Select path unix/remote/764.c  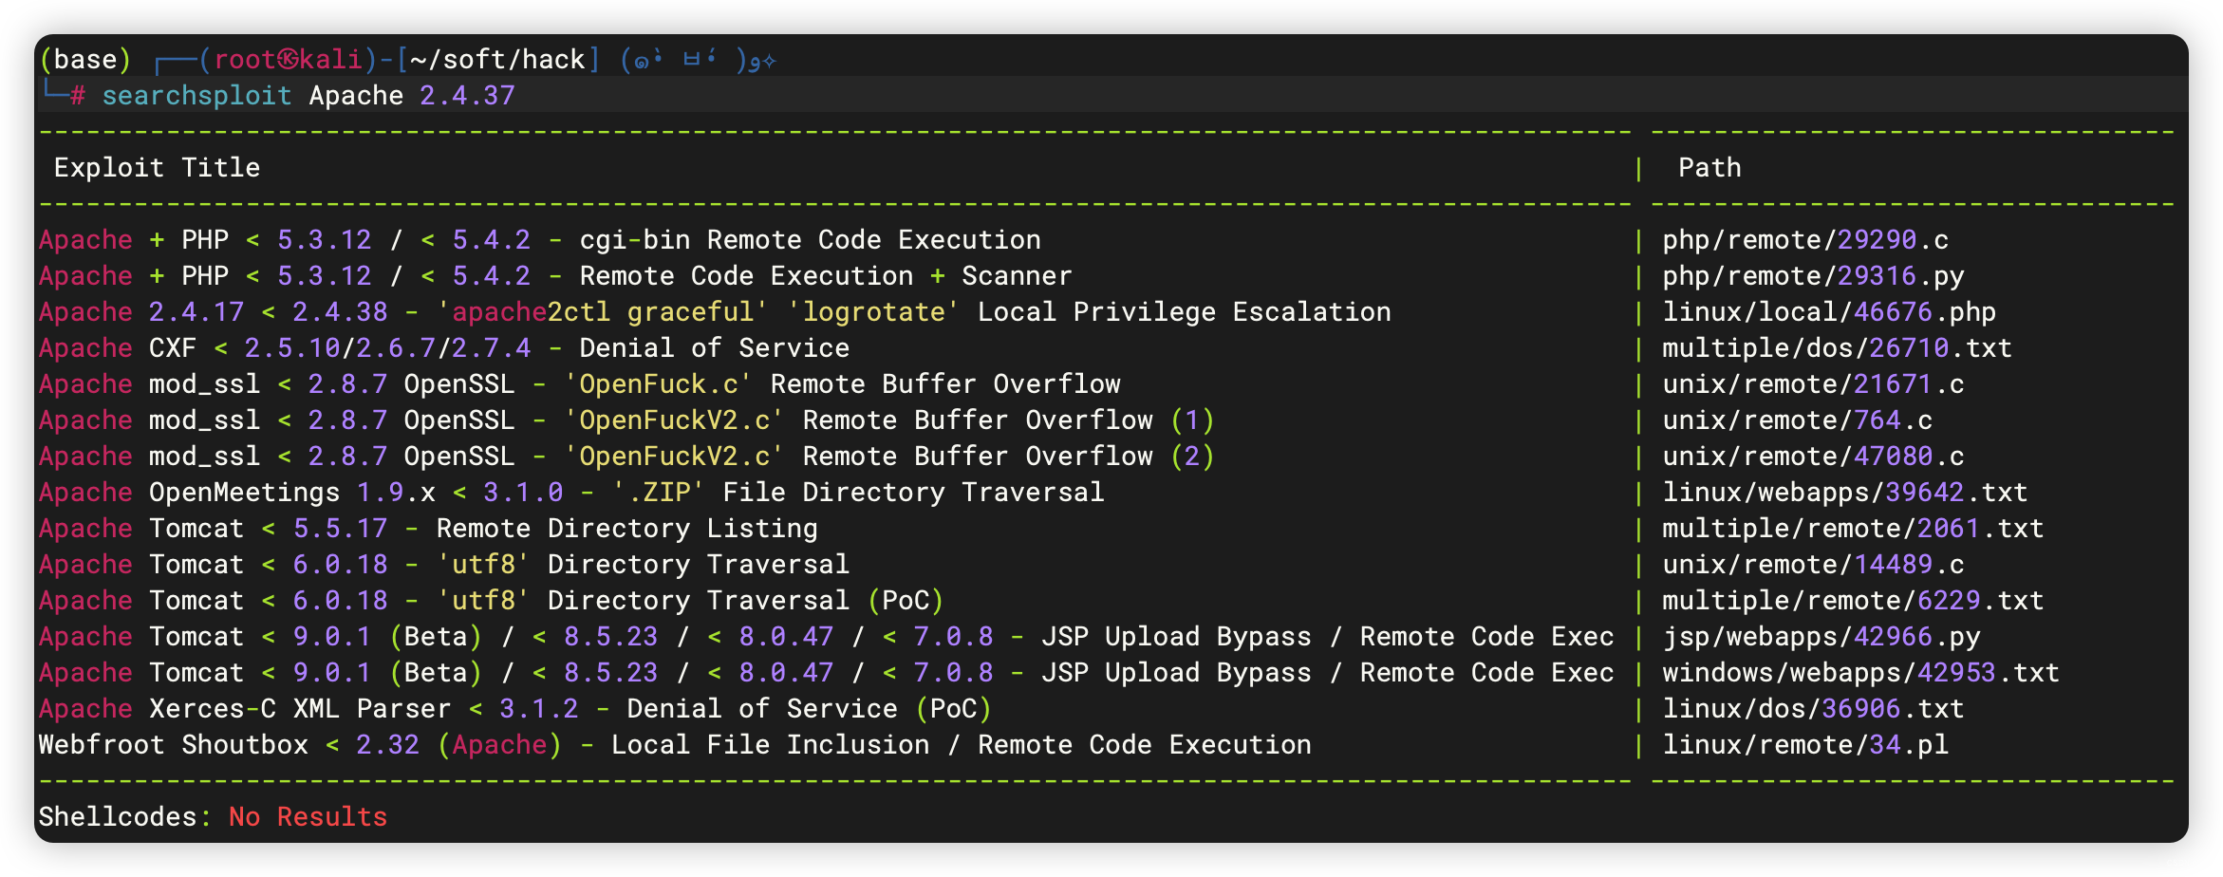tap(1797, 420)
